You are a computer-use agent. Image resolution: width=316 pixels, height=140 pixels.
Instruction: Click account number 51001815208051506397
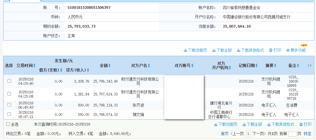tap(89, 8)
